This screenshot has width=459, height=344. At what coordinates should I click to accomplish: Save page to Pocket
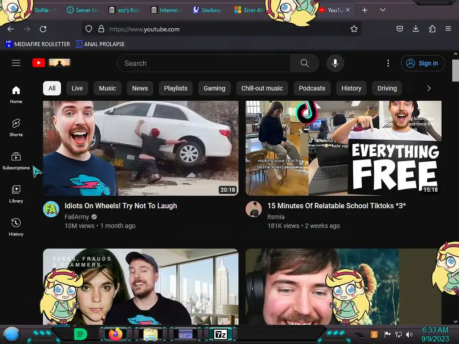coord(400,29)
